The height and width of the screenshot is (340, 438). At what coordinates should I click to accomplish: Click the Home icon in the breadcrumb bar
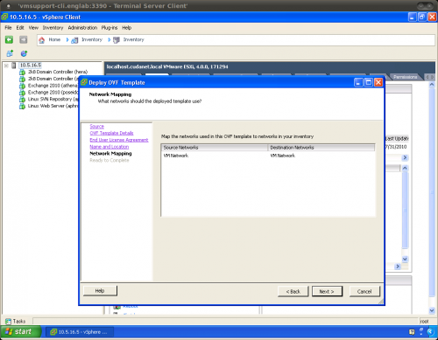pyautogui.click(x=42, y=40)
